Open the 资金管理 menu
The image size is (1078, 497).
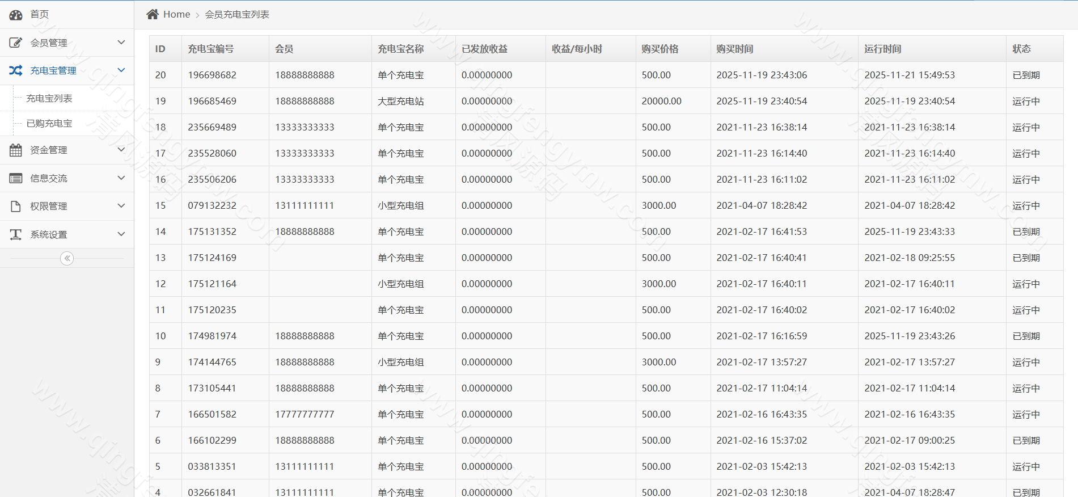tap(67, 150)
